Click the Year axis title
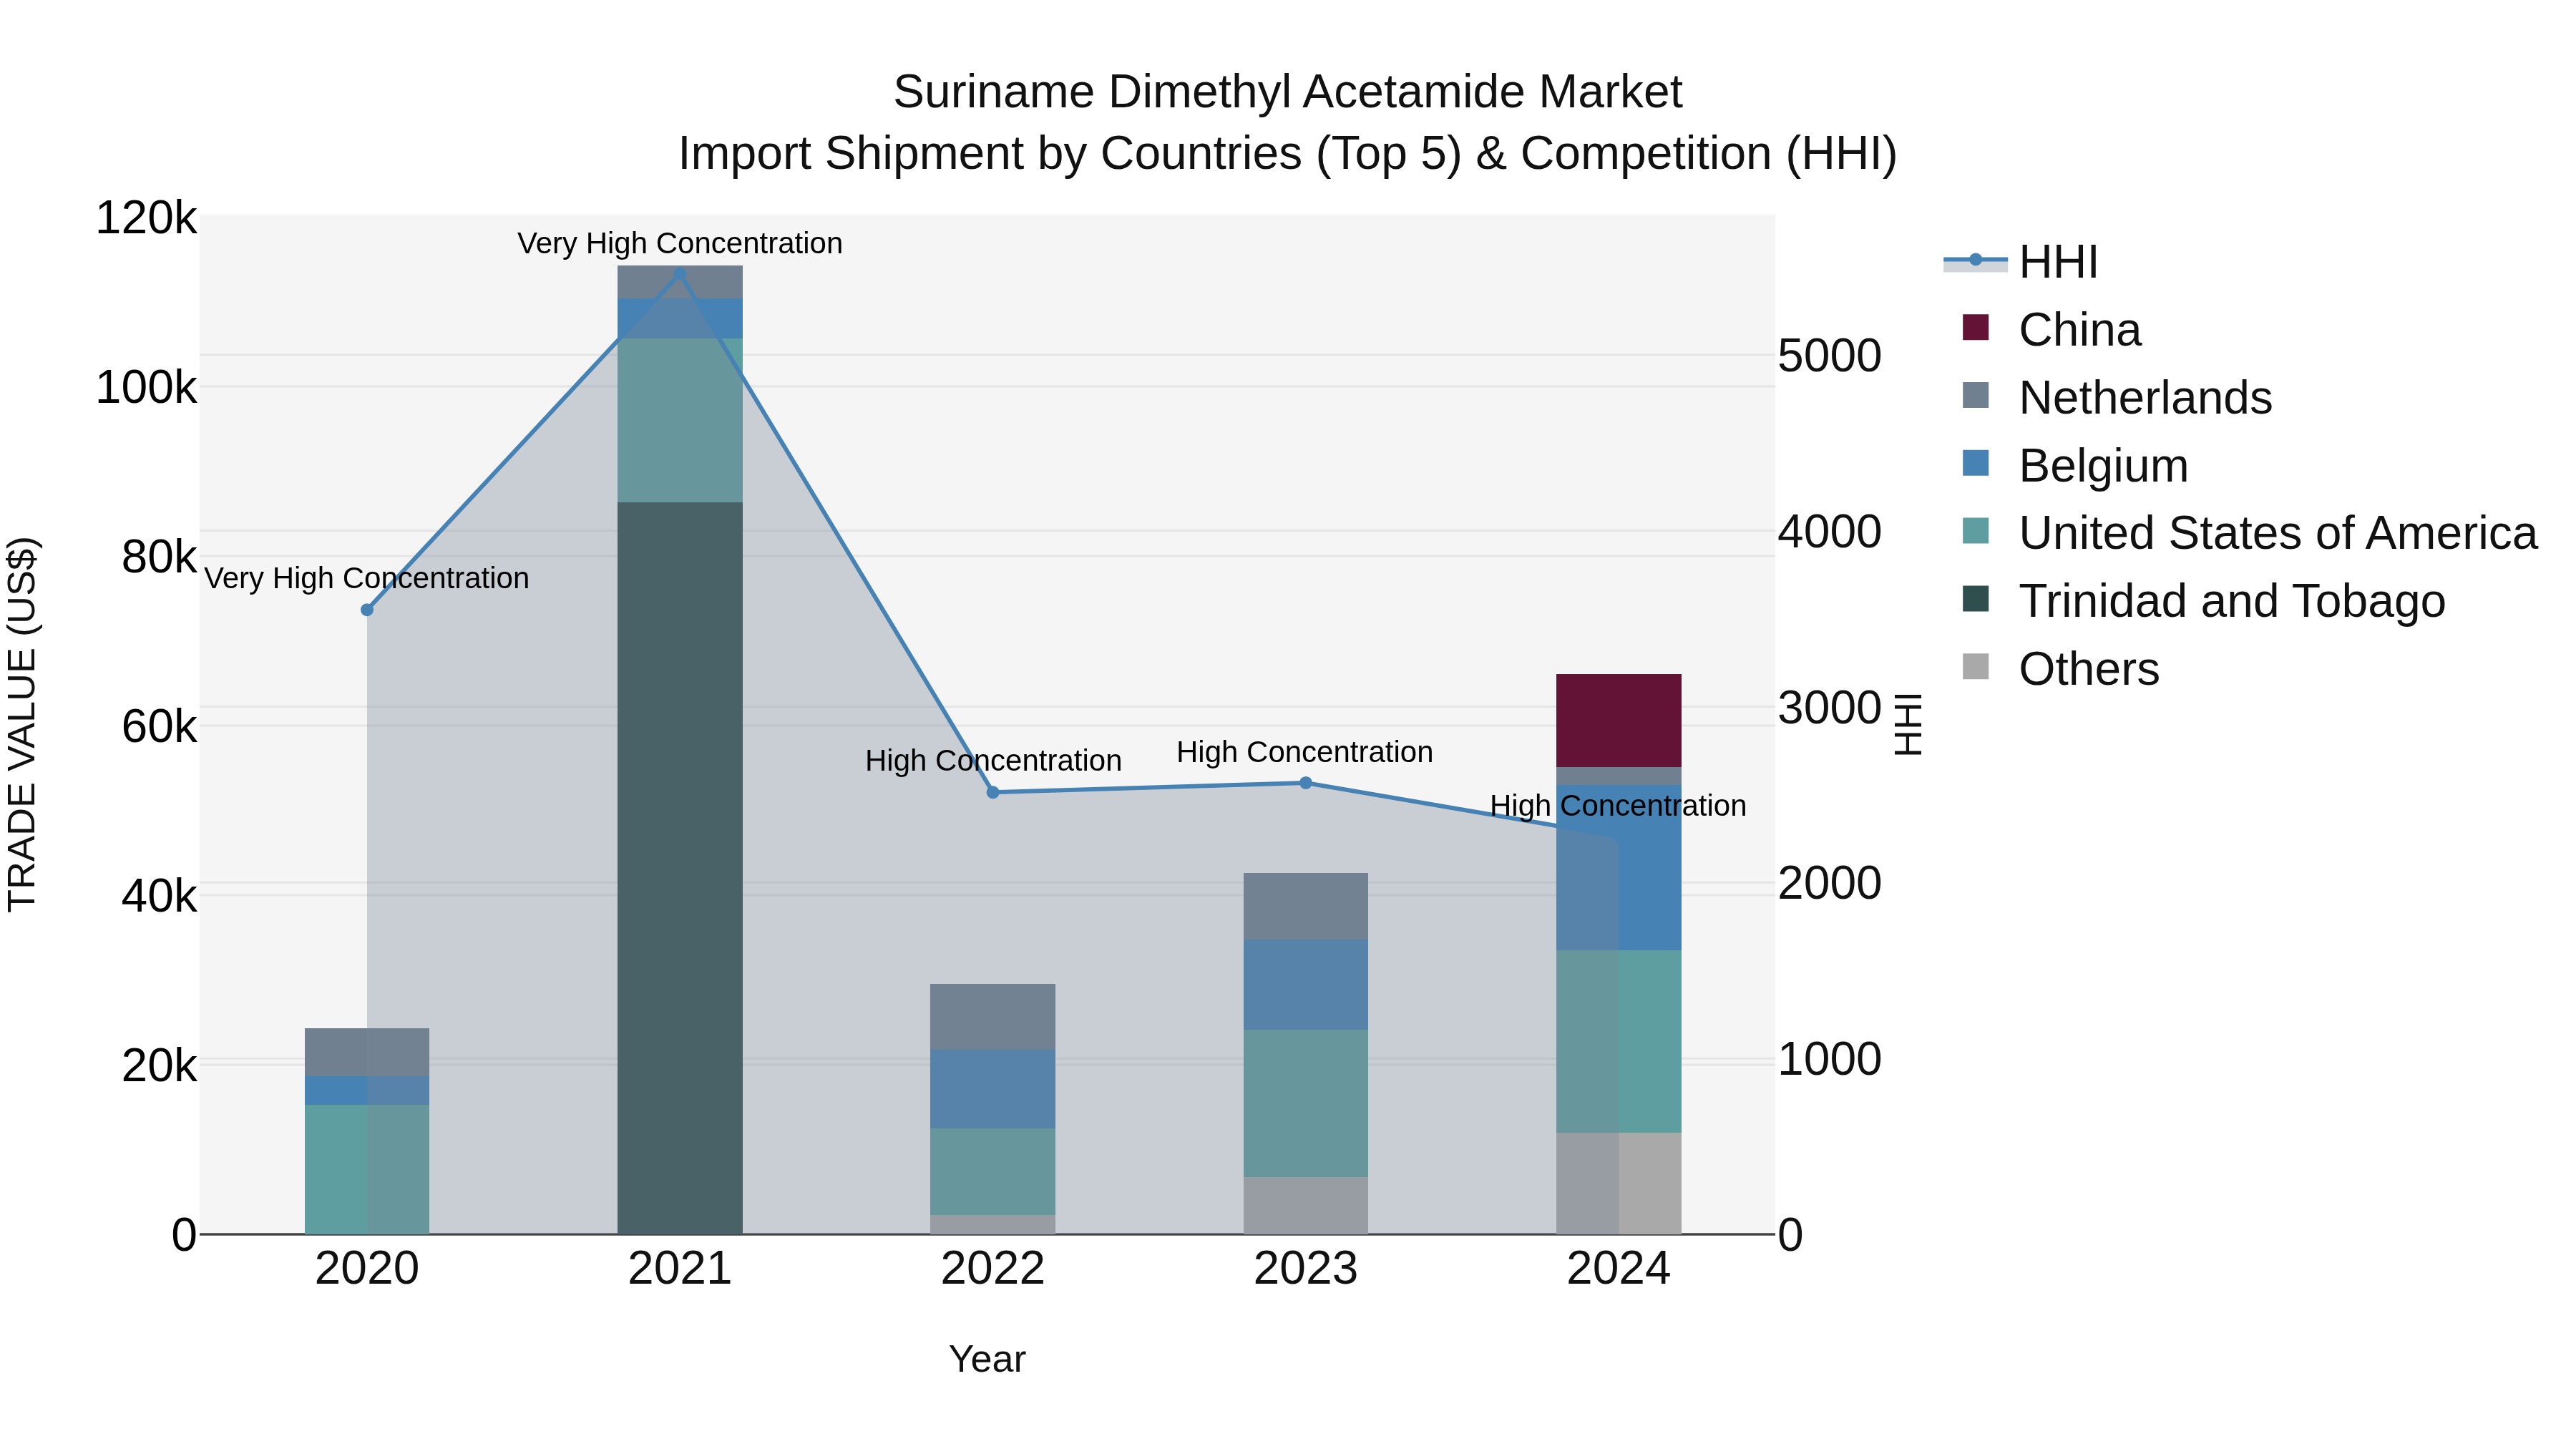Screen dimensions: 2576x1449 (x=987, y=1359)
